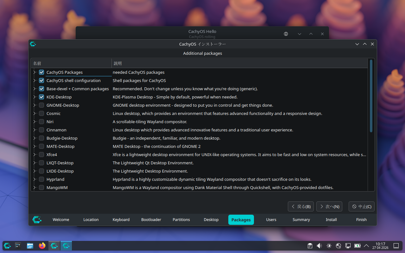
Task: Switch to the CachyOS installer taskbar entry
Action: [66, 245]
